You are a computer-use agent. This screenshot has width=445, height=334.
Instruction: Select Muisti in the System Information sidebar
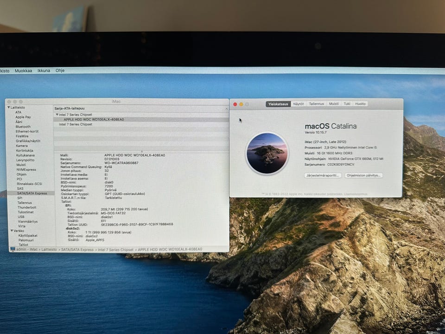(x=21, y=165)
